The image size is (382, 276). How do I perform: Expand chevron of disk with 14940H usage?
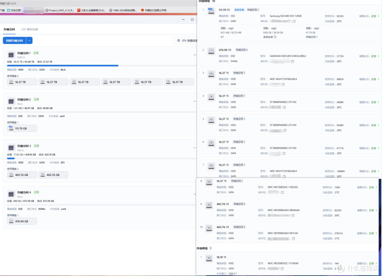point(378,171)
